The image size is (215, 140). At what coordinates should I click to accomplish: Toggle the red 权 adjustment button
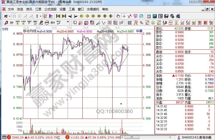click(45, 16)
